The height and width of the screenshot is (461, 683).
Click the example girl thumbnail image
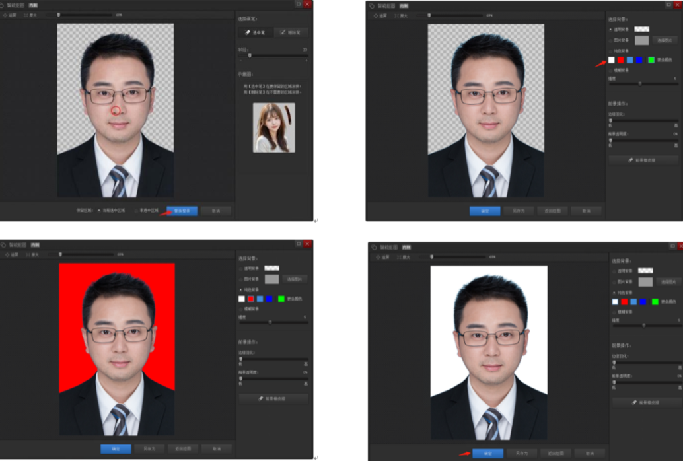[273, 127]
